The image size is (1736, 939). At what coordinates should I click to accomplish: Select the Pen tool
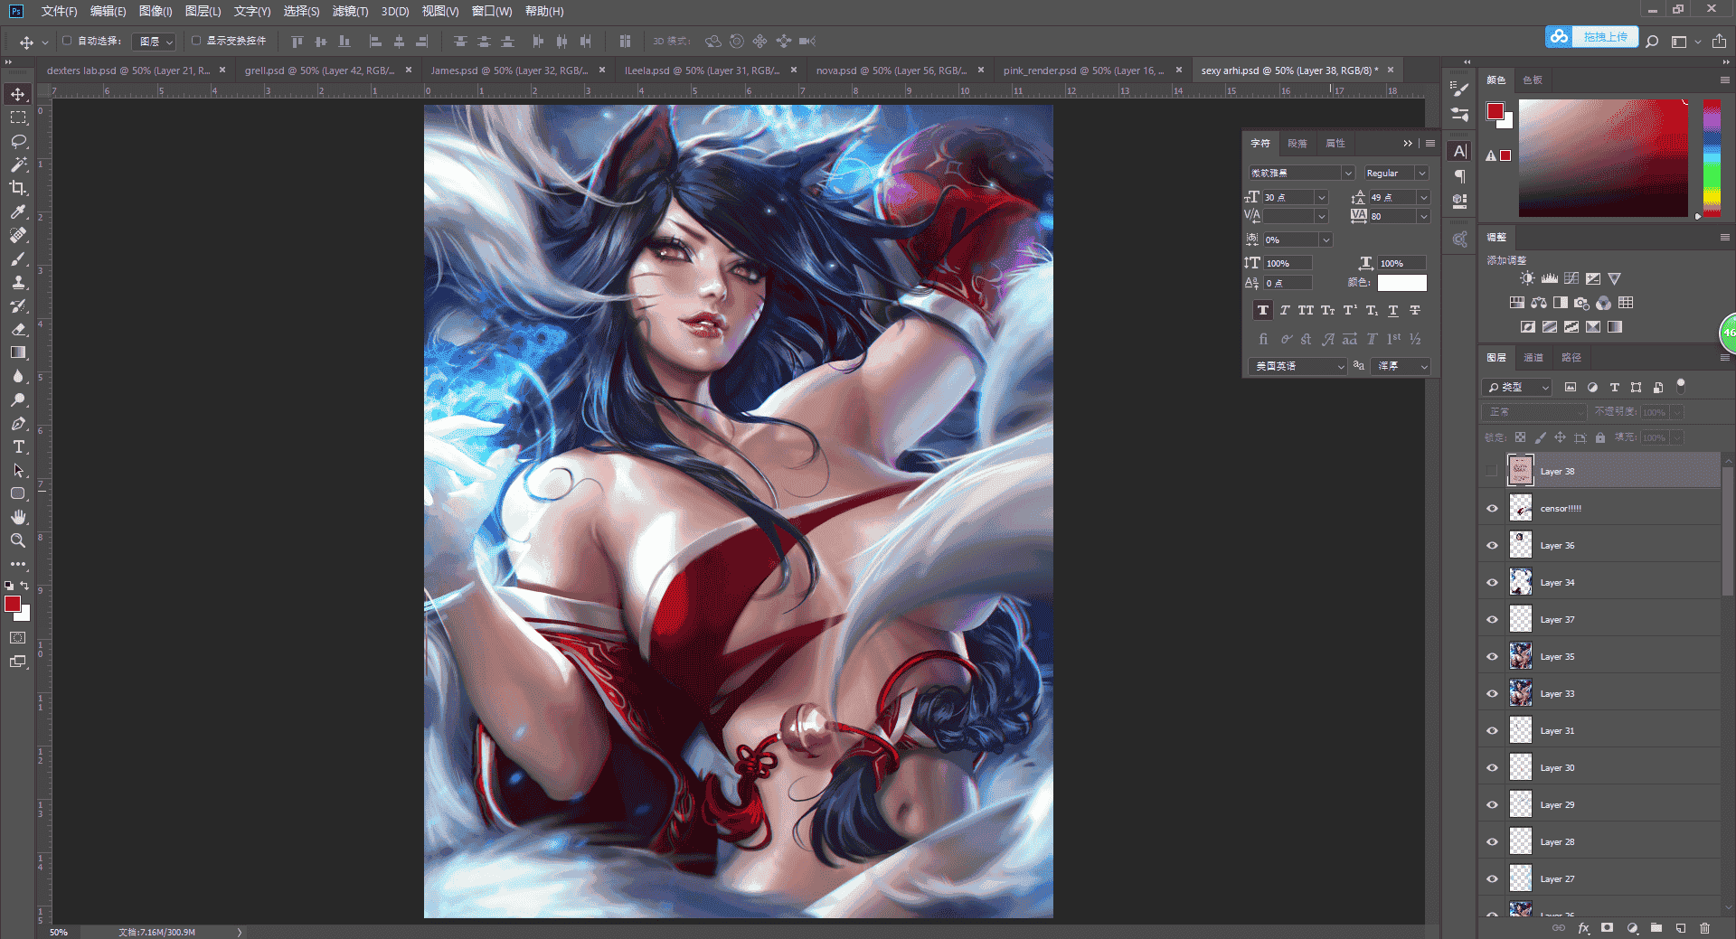coord(18,423)
